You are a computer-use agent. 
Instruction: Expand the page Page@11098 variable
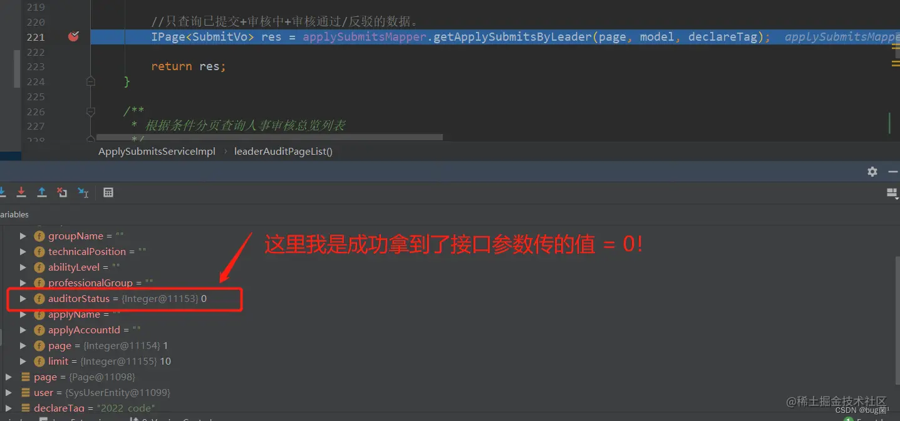(8, 377)
